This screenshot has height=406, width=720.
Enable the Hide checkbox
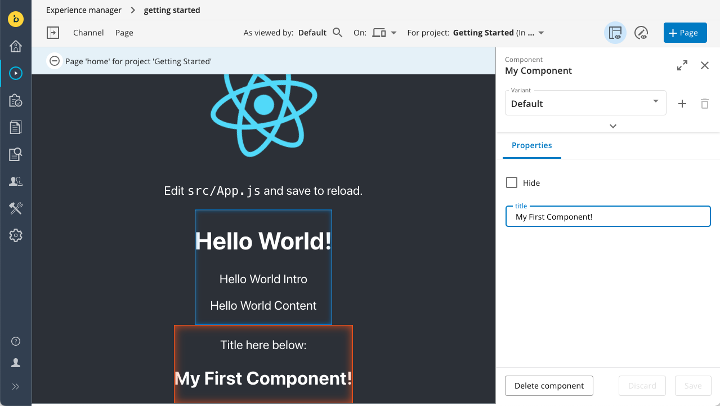(512, 182)
